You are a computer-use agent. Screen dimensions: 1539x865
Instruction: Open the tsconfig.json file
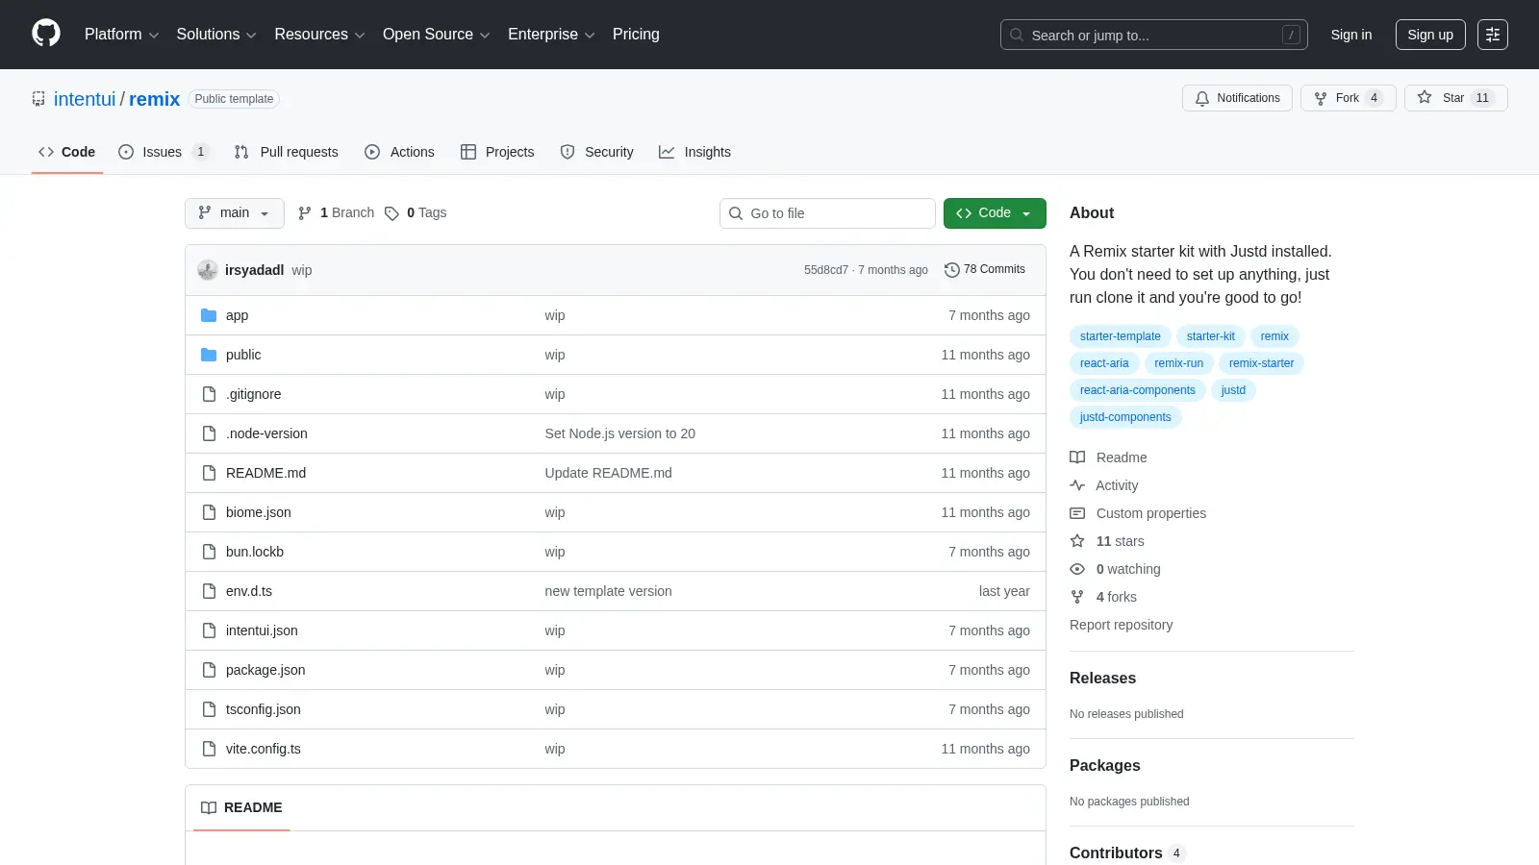pyautogui.click(x=264, y=709)
